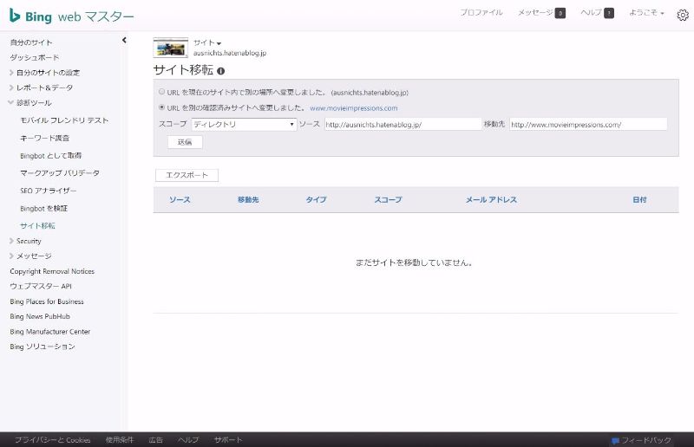The width and height of the screenshot is (694, 447).
Task: Sort table by メール アドレス column
Action: click(491, 200)
